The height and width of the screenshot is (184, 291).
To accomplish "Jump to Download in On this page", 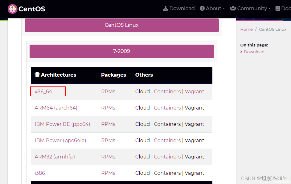I will pyautogui.click(x=254, y=52).
